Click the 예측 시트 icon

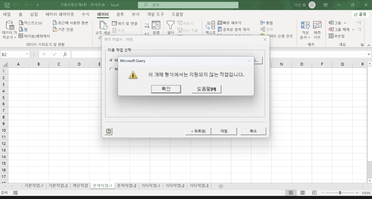[317, 26]
